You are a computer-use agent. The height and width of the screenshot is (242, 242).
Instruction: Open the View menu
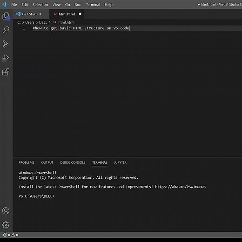56,5
